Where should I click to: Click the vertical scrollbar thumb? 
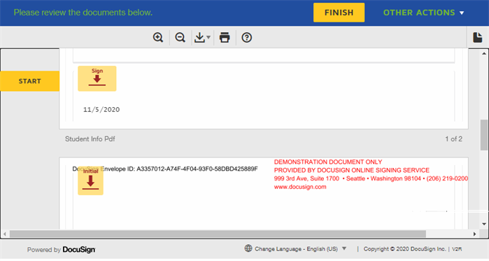point(484,135)
